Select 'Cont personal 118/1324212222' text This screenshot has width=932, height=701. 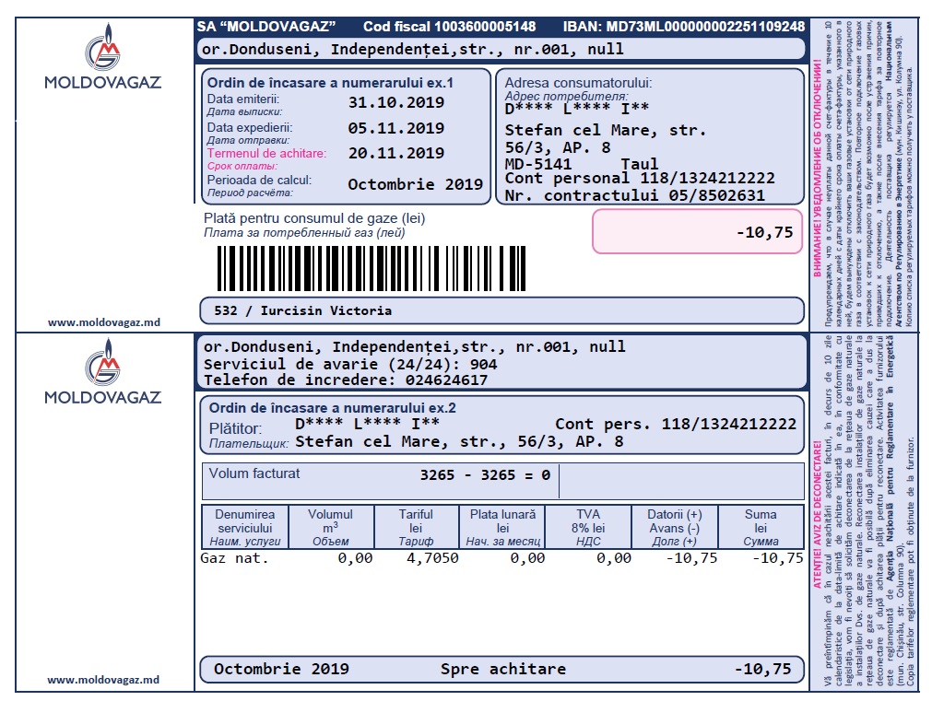(x=640, y=178)
